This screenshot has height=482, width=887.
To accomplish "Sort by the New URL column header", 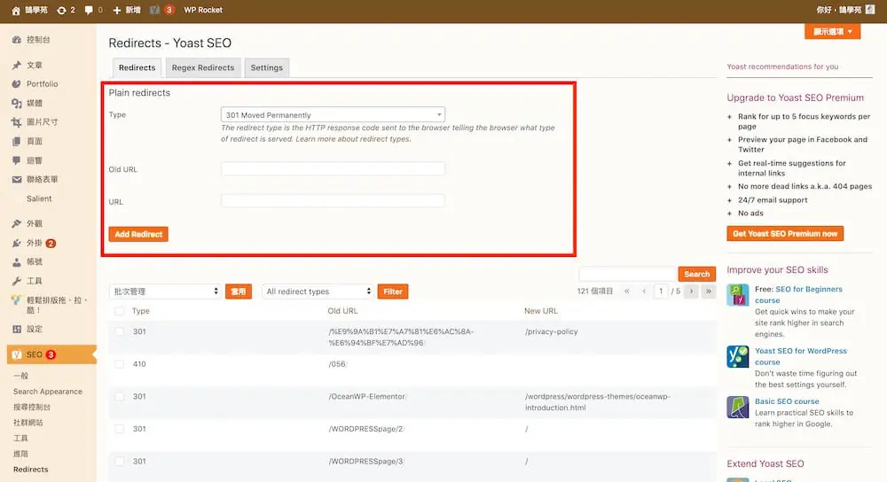I will [541, 311].
